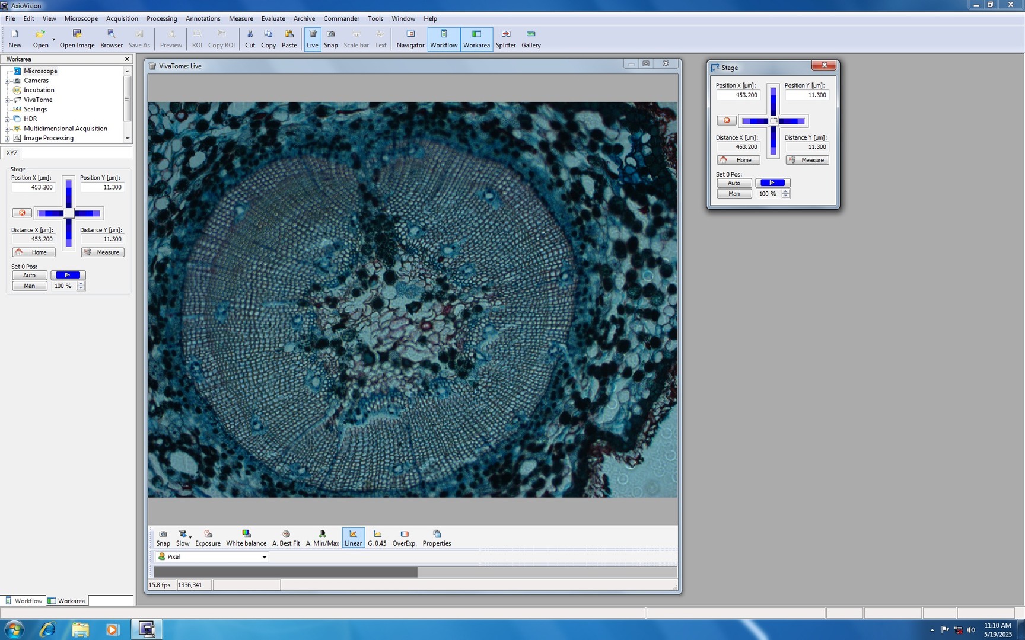Open the Navigator tool

[410, 39]
